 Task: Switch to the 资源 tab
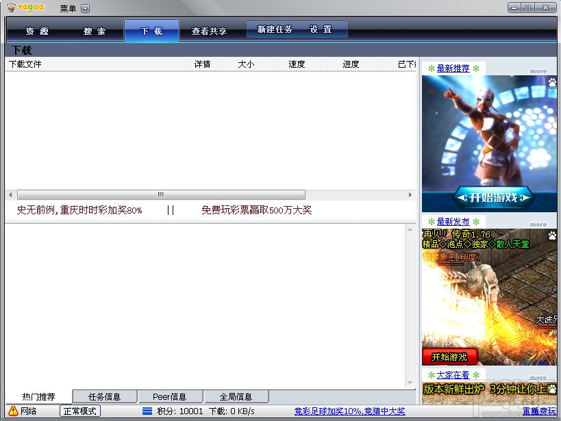(37, 31)
